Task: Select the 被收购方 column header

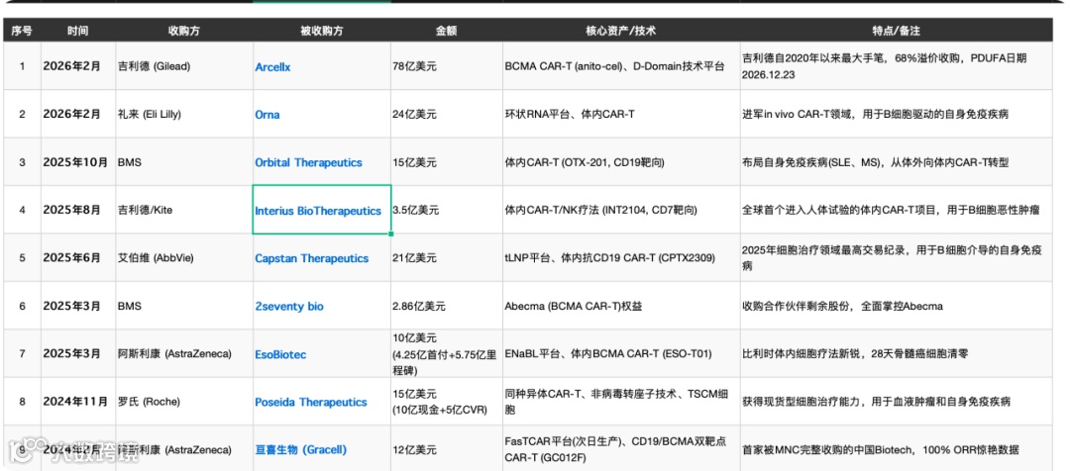Action: (x=321, y=31)
